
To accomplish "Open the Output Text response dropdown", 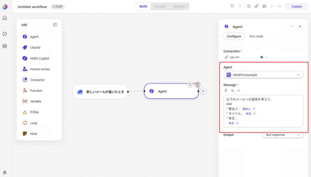I will tap(283, 135).
